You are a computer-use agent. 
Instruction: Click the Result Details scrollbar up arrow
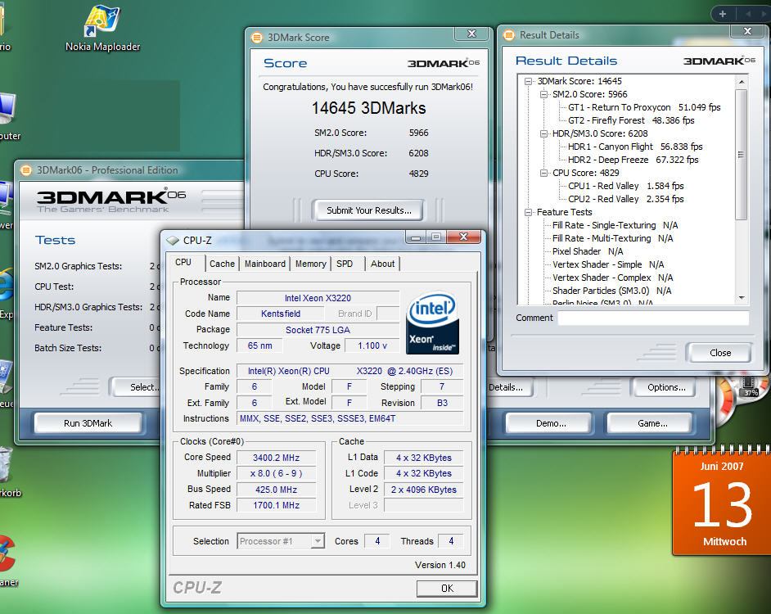click(742, 81)
